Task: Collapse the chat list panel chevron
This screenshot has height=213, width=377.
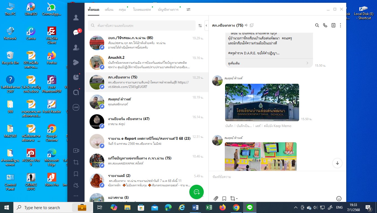Action: (206, 26)
